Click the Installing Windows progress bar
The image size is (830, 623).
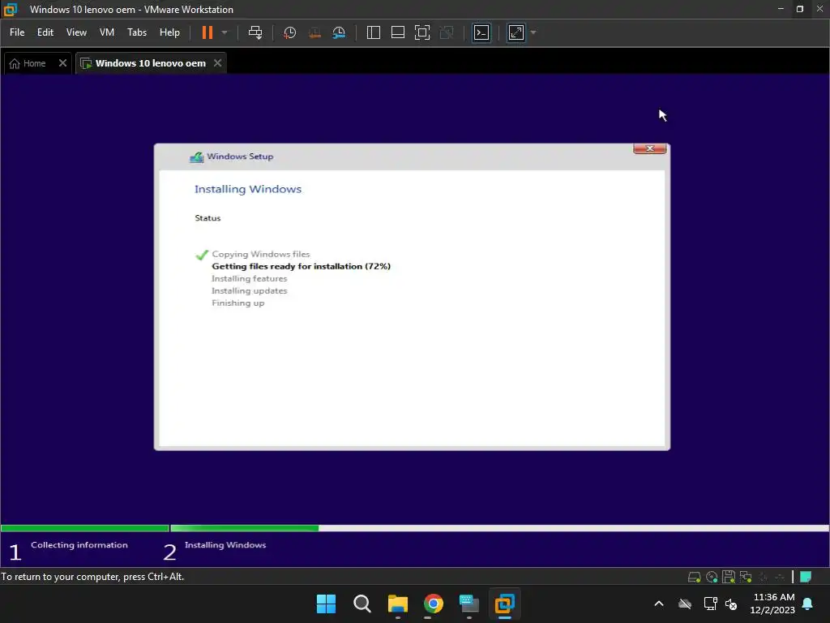tap(499, 528)
